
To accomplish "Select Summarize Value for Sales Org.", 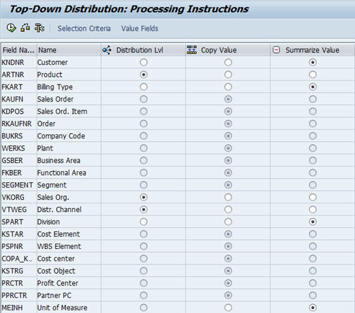I will [x=313, y=197].
